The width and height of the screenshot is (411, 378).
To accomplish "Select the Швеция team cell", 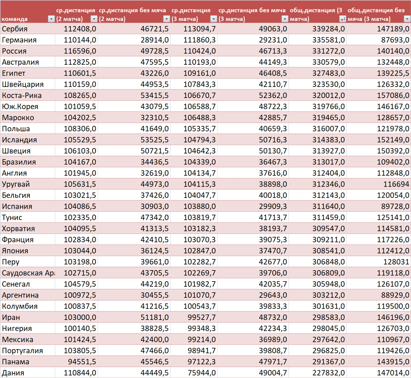I will coord(28,151).
